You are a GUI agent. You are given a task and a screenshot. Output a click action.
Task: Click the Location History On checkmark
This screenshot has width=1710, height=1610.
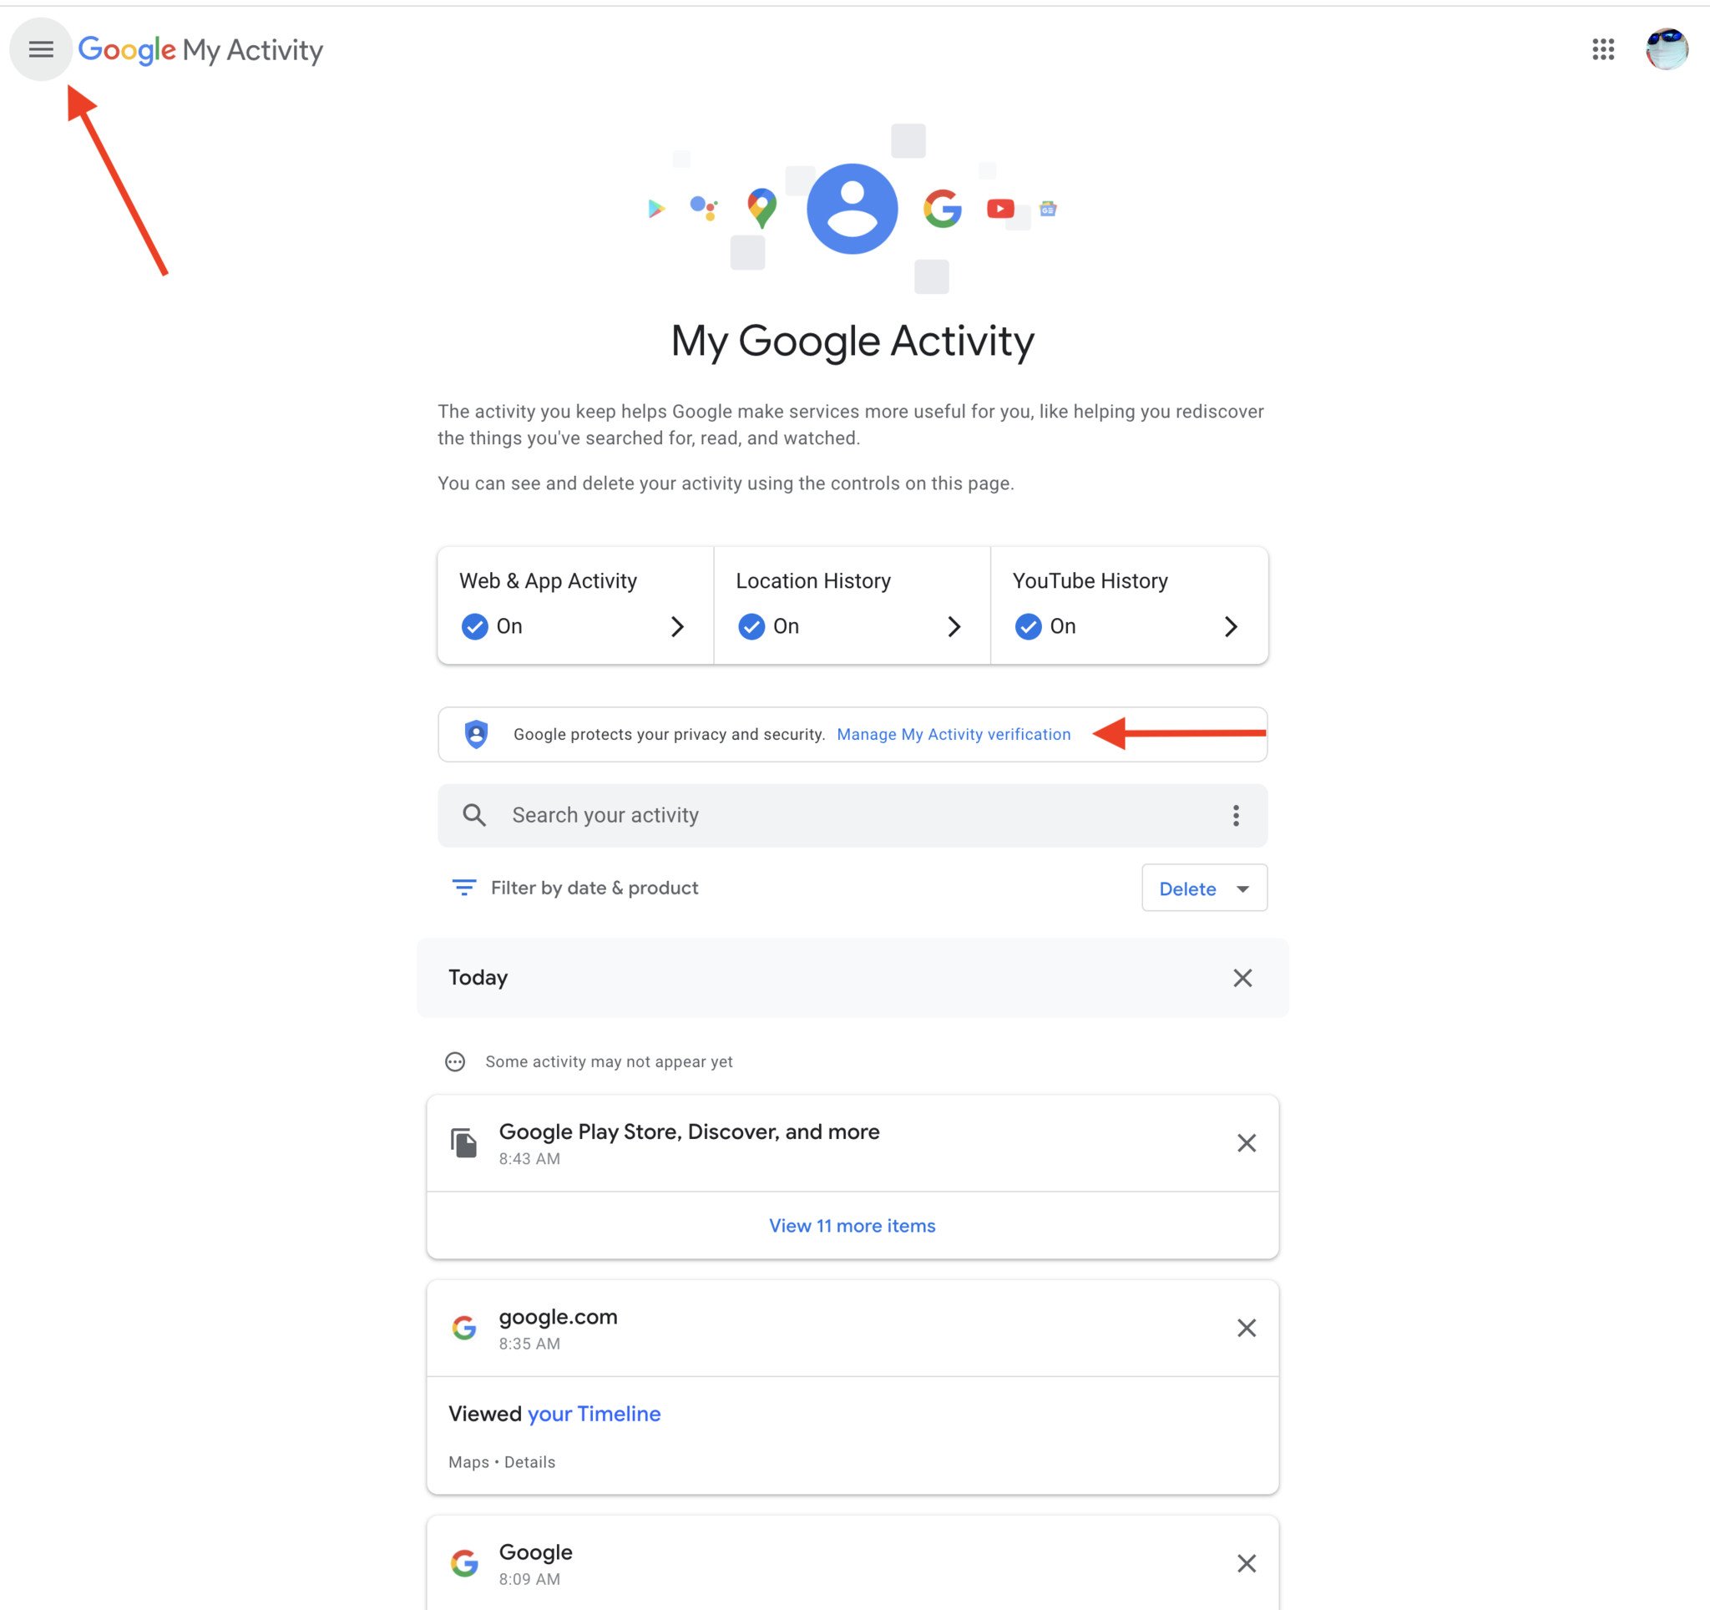click(751, 626)
